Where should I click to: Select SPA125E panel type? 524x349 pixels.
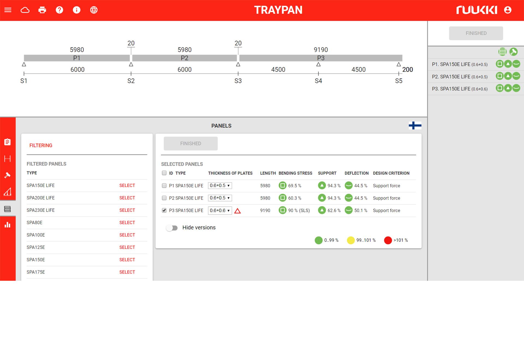pyautogui.click(x=127, y=247)
